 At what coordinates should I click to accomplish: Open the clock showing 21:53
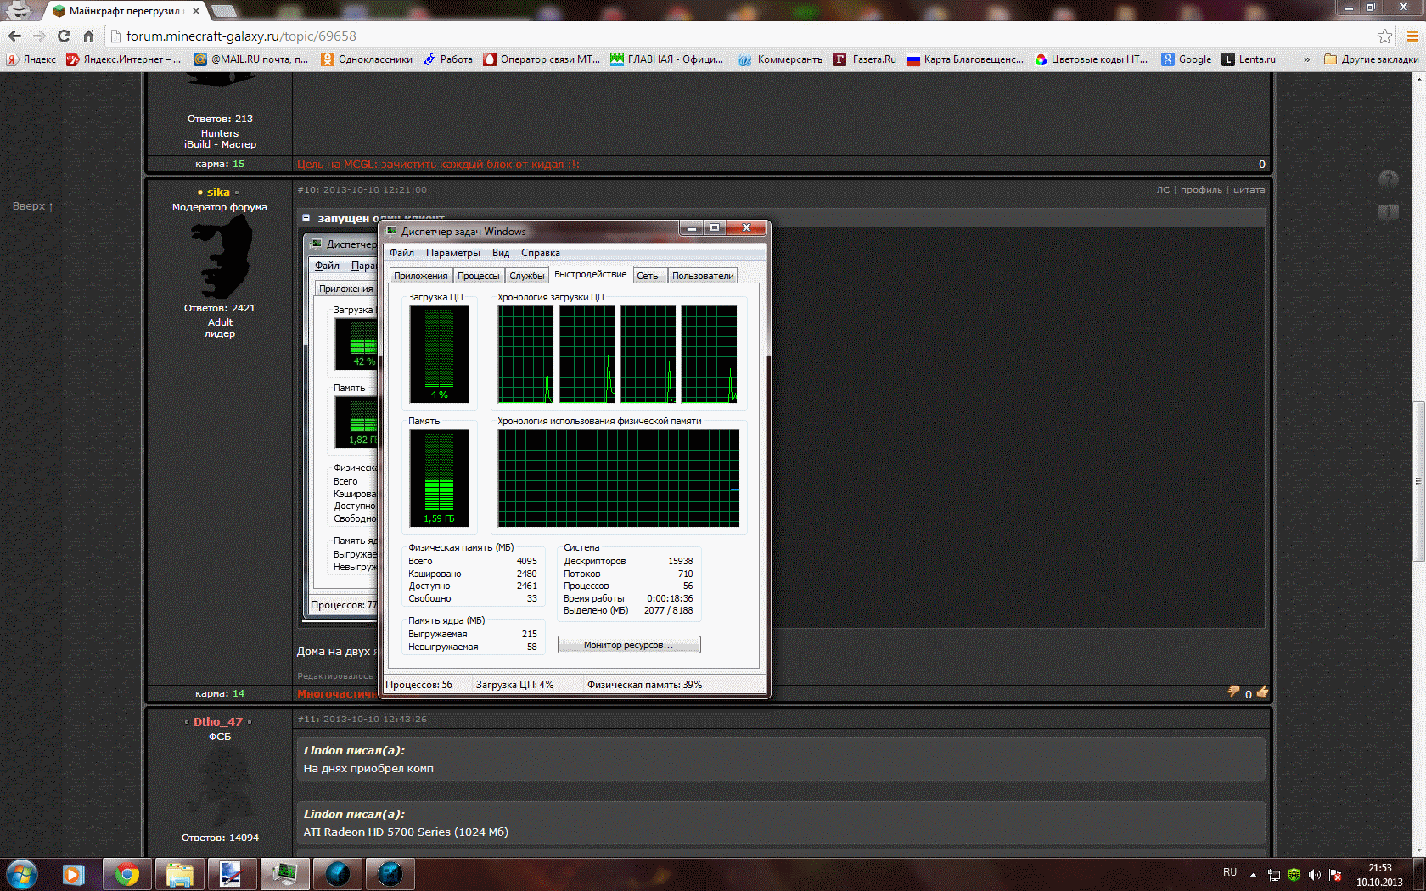click(1379, 874)
